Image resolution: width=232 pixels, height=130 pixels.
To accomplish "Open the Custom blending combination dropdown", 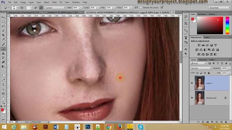I will (55, 8).
